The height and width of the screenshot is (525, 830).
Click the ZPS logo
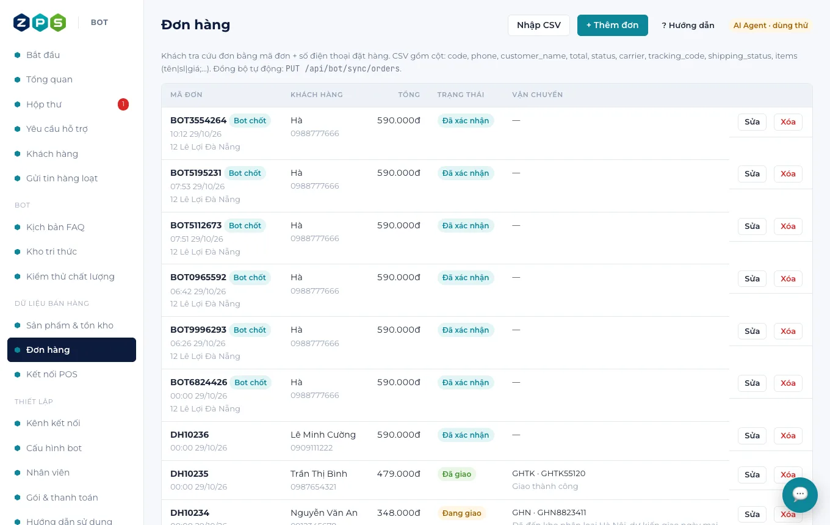tap(40, 23)
